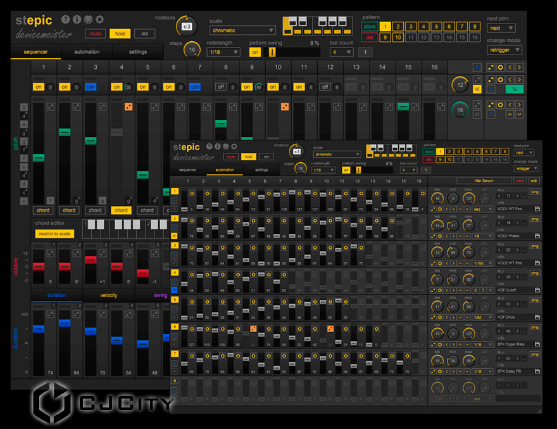Switch to settings tab in back window
This screenshot has width=557, height=429.
[x=138, y=52]
